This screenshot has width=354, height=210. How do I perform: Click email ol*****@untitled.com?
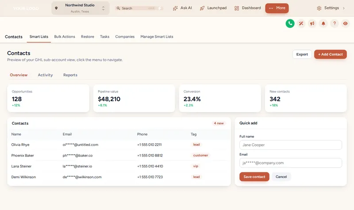coord(81,145)
